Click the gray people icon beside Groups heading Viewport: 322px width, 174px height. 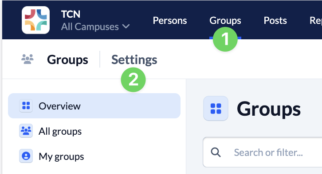tap(27, 59)
